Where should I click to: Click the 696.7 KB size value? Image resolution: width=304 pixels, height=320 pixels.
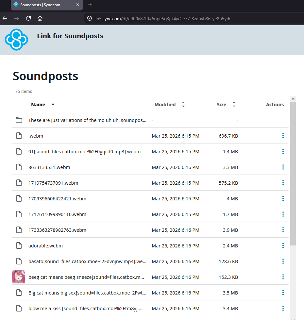228,136
